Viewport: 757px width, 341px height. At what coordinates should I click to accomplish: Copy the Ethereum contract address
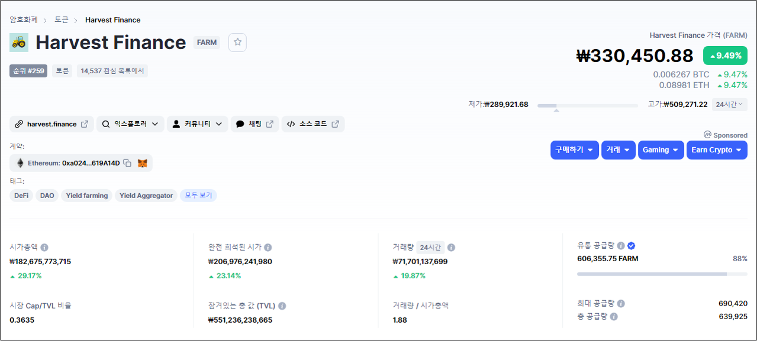[127, 163]
